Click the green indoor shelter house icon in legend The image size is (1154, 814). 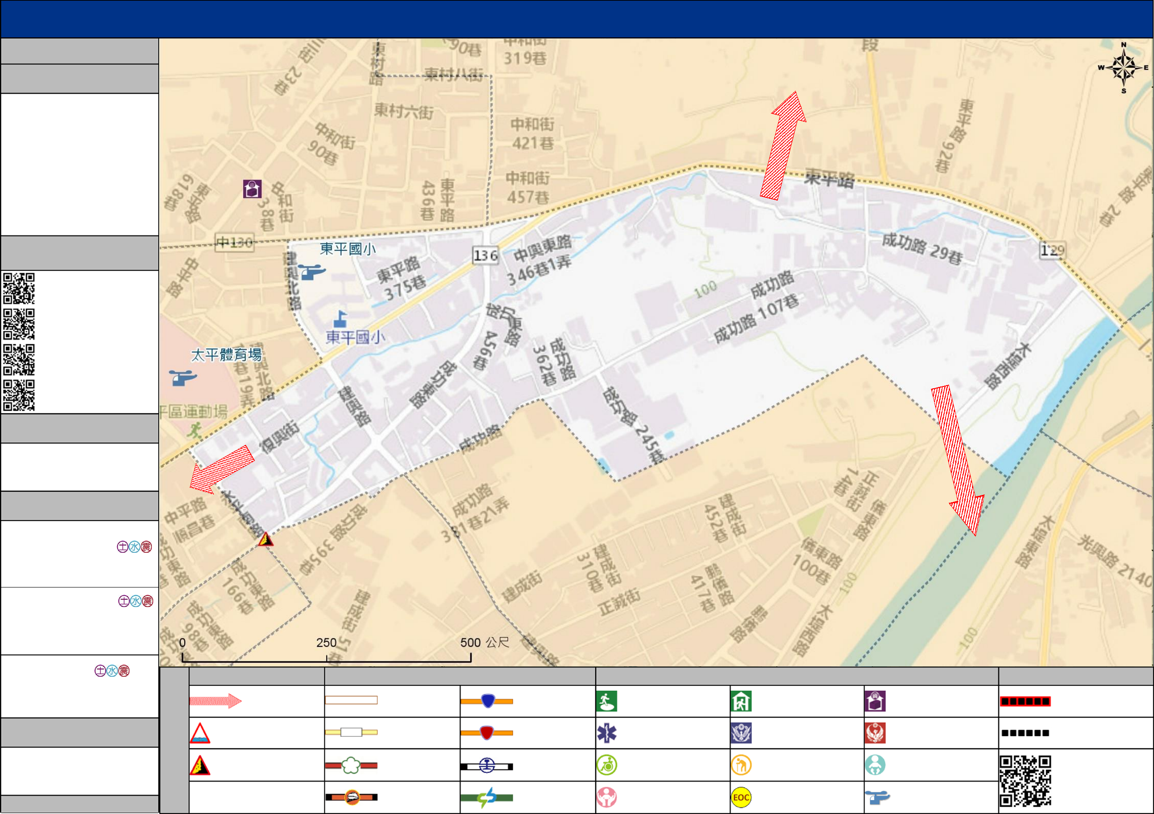click(x=741, y=701)
